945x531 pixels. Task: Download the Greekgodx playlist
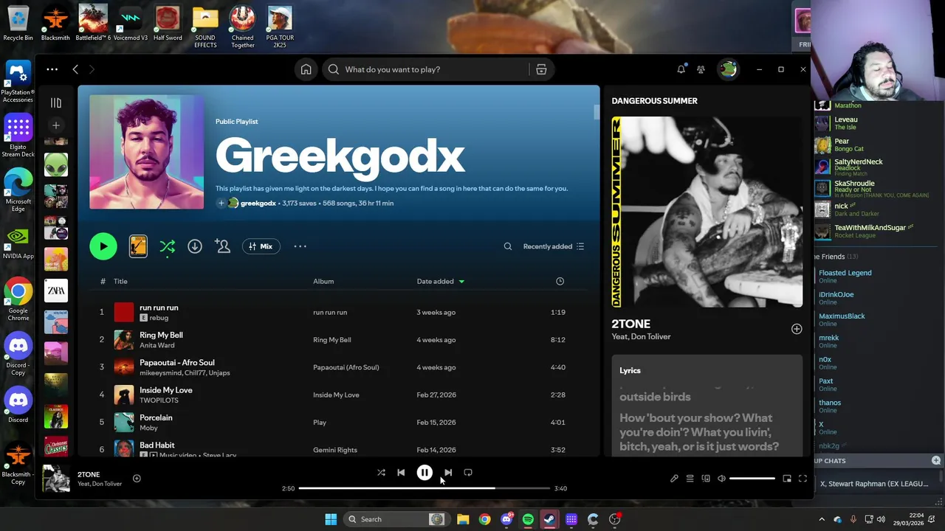pos(195,246)
